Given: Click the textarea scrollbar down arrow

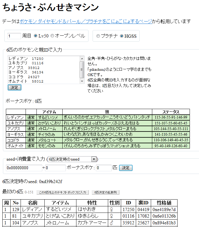Looking at the screenshot, I should tap(82, 81).
